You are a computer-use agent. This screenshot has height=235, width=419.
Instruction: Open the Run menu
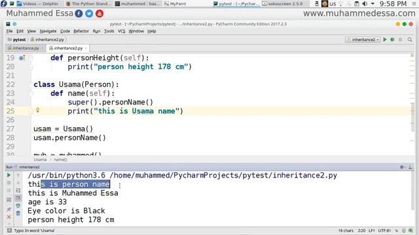(96, 31)
